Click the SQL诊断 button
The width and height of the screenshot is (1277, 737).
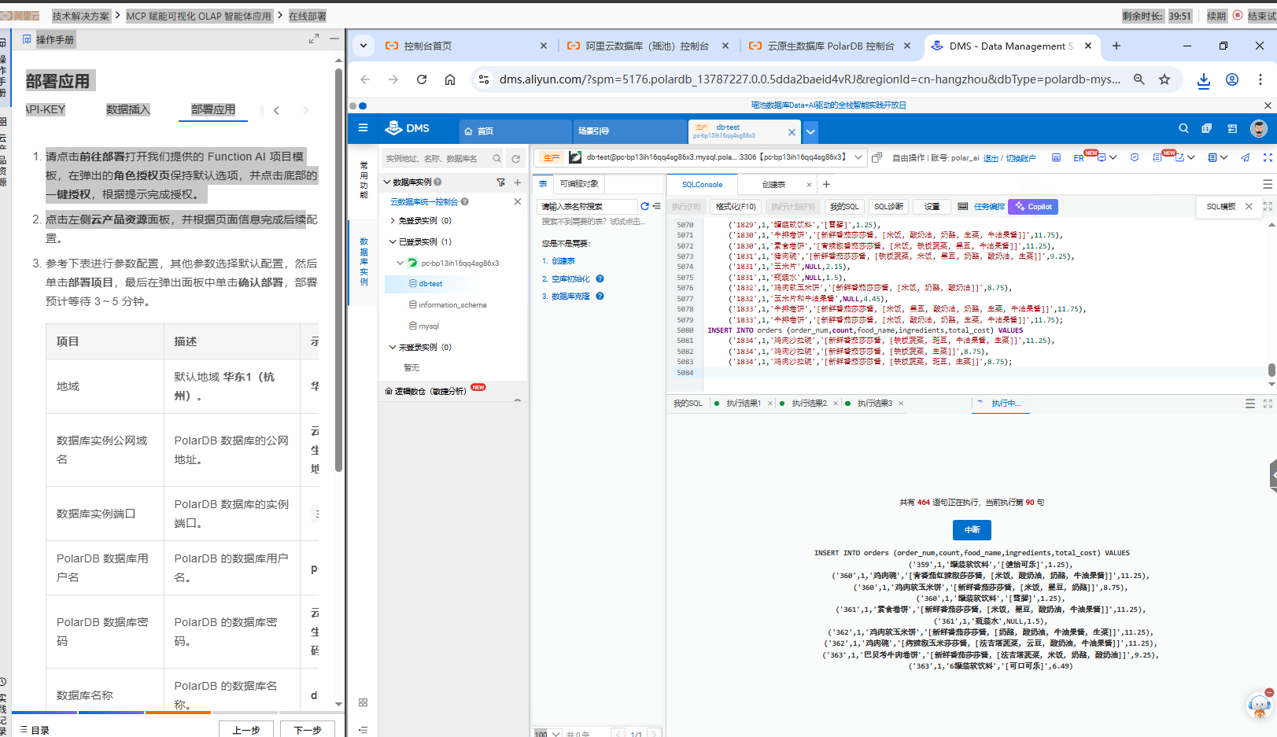click(889, 207)
